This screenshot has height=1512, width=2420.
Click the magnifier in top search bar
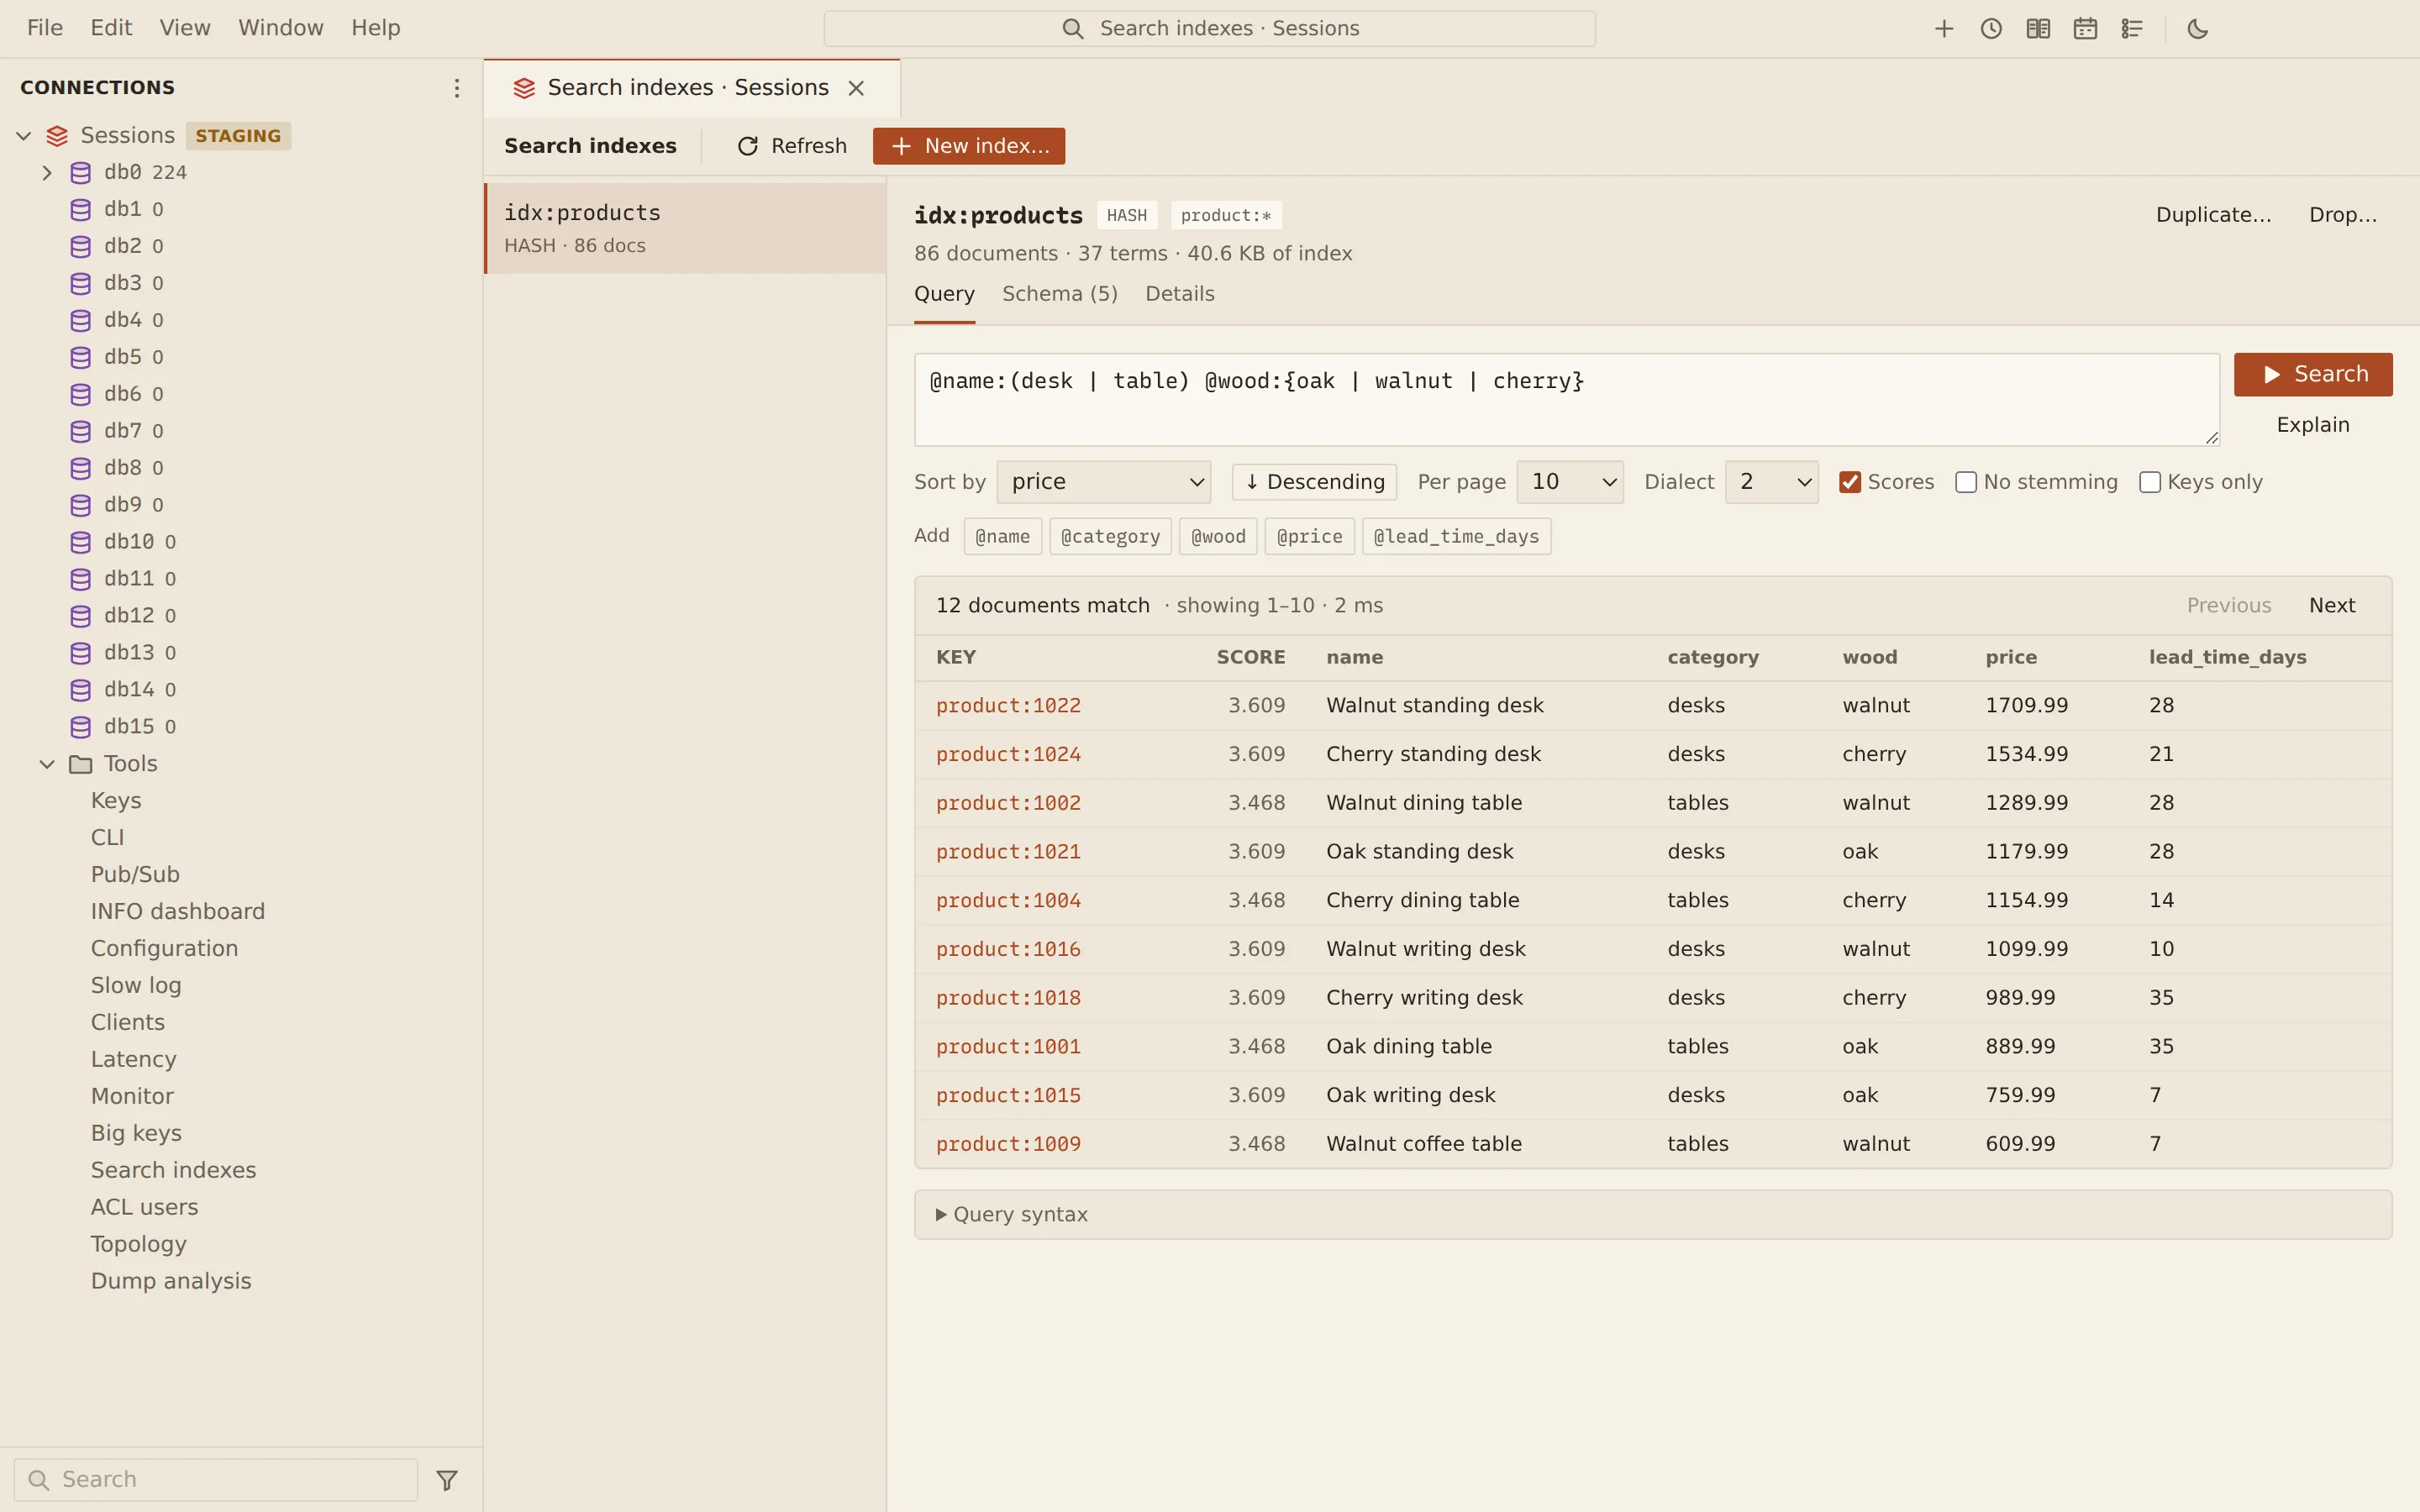[x=1072, y=29]
